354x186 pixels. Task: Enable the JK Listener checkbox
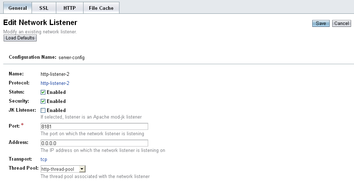43,110
